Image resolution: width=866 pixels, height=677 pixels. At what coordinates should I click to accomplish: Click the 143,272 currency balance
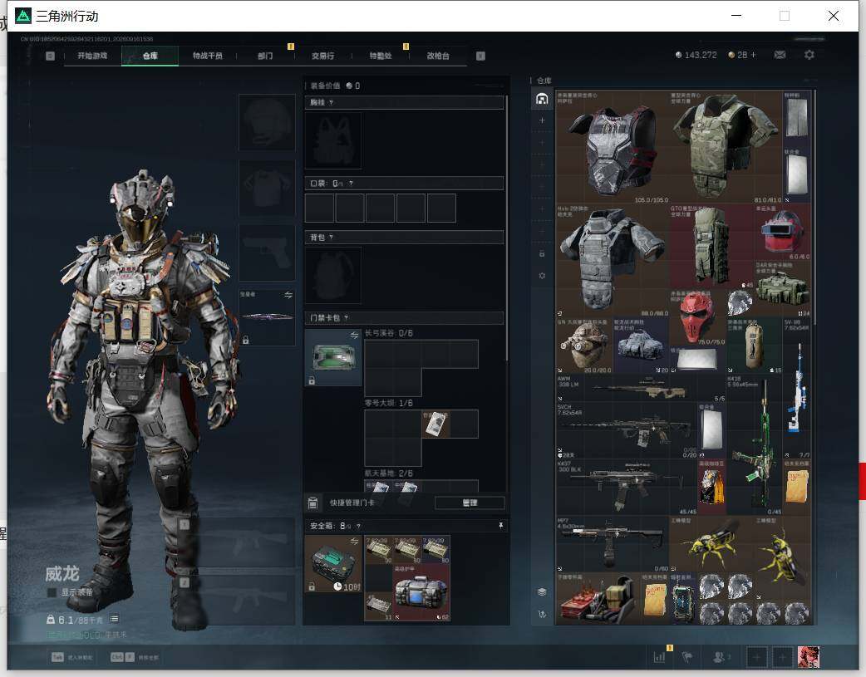coord(696,55)
